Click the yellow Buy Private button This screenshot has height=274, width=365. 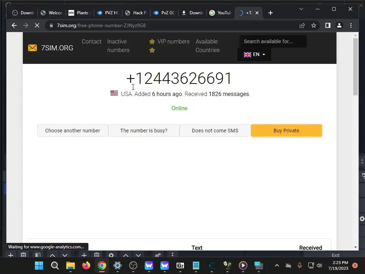286,131
